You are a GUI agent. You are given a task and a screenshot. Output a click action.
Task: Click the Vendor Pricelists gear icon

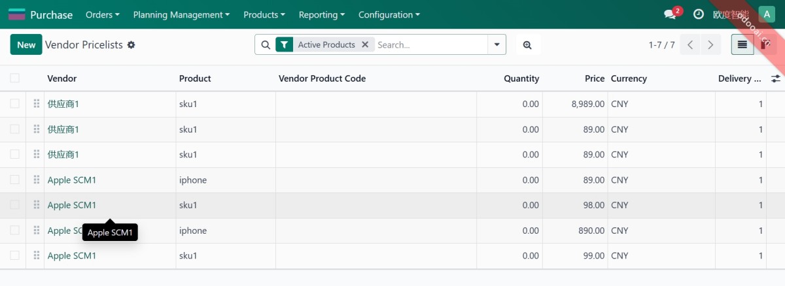pos(131,45)
